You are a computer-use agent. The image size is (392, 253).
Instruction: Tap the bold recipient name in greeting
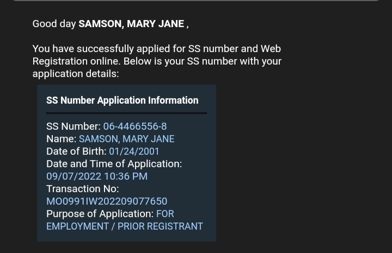click(131, 24)
